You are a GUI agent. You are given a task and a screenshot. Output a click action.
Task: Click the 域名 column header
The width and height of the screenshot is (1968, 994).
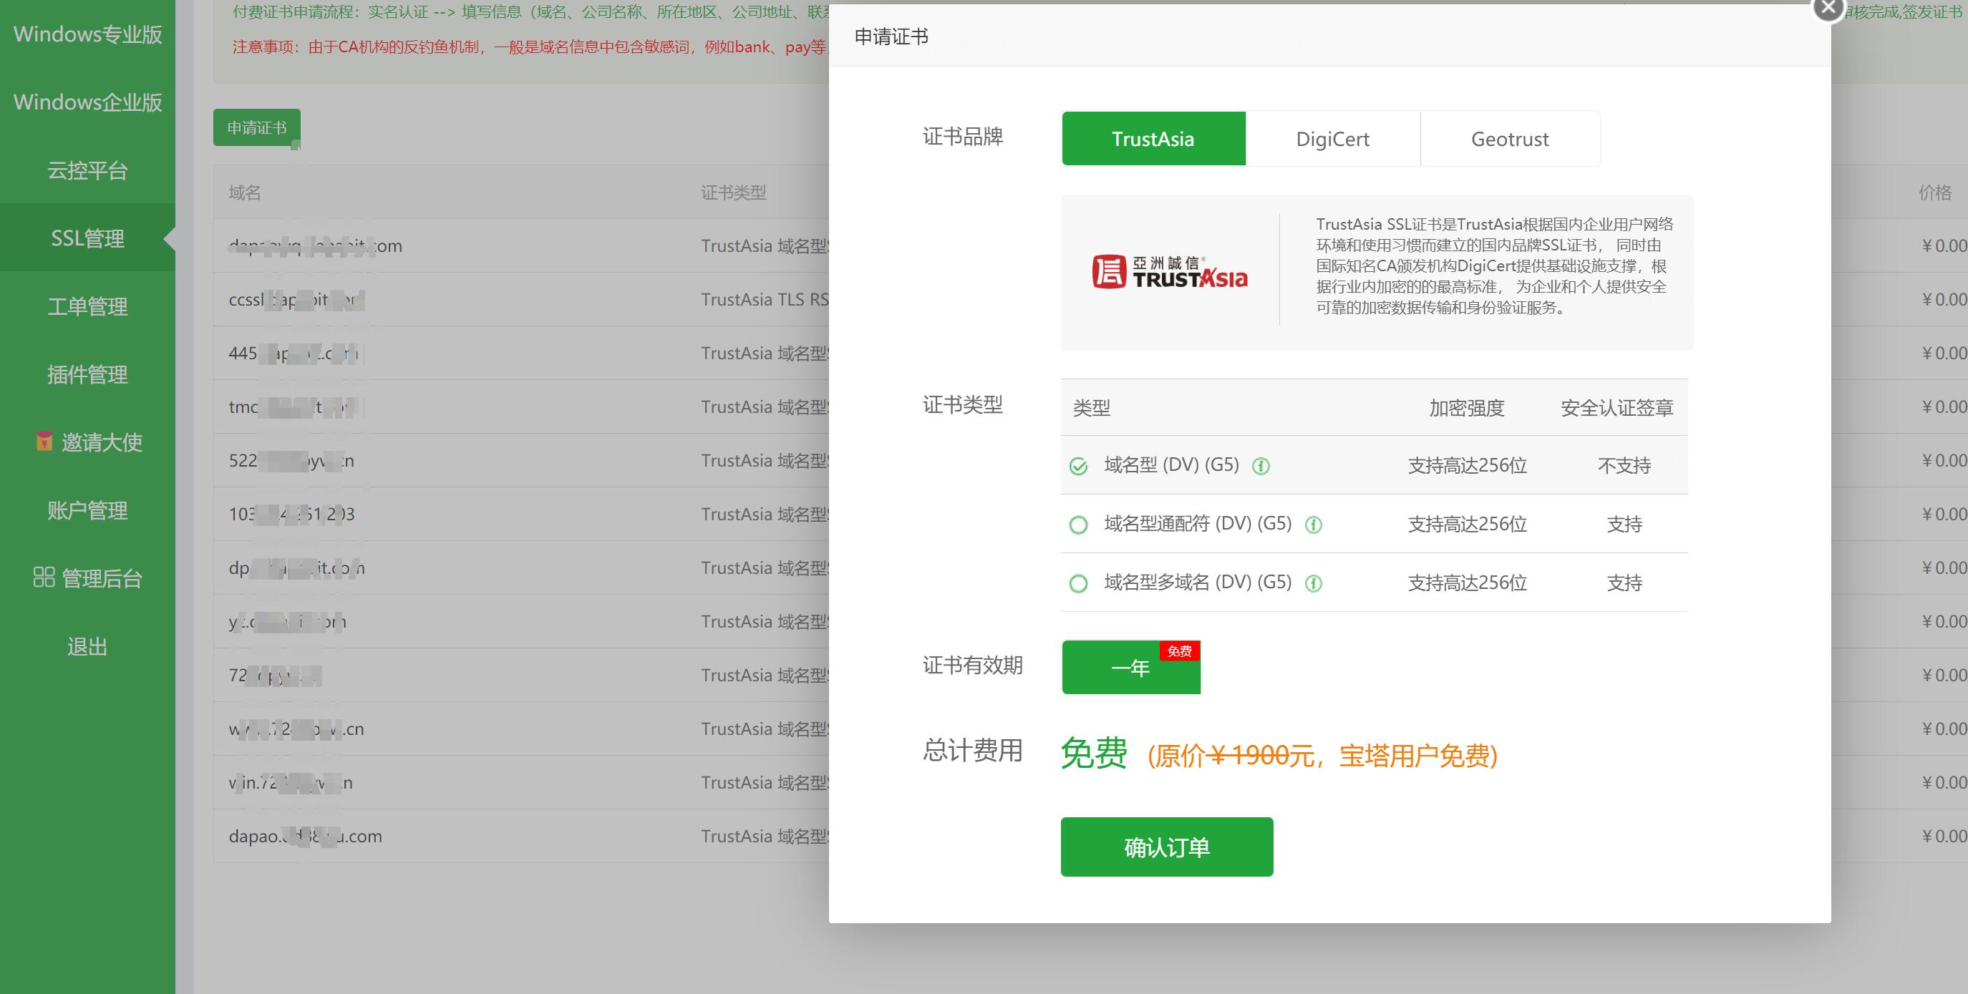(244, 193)
